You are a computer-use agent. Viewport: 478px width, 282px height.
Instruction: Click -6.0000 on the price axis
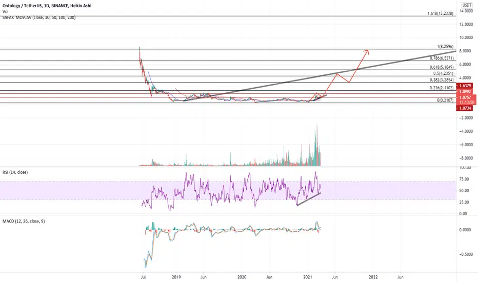click(x=466, y=145)
